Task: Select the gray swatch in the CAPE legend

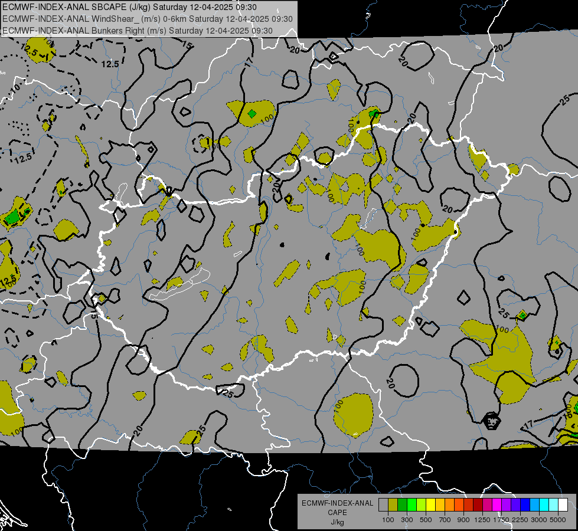Action: coord(383,505)
